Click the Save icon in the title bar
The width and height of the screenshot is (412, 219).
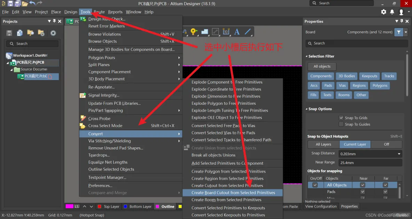10,3
